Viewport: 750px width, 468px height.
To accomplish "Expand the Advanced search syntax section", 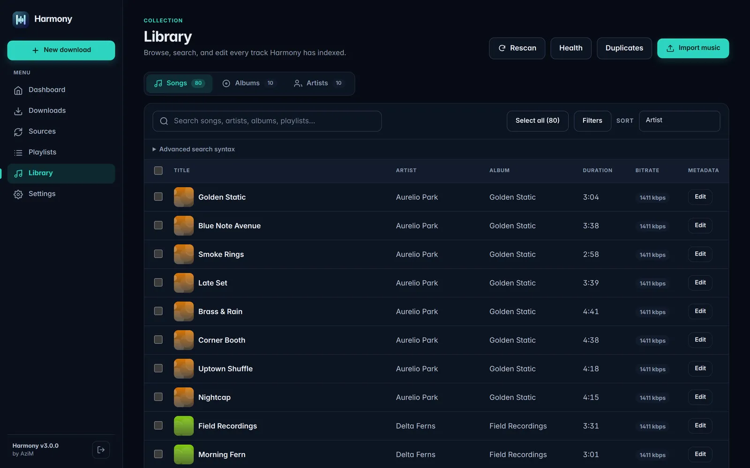I will pos(194,149).
